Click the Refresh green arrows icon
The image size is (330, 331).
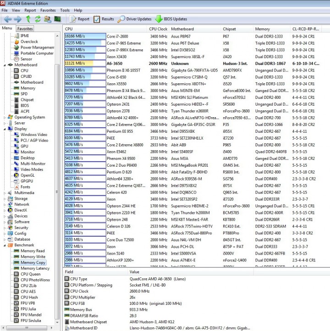(x=38, y=19)
